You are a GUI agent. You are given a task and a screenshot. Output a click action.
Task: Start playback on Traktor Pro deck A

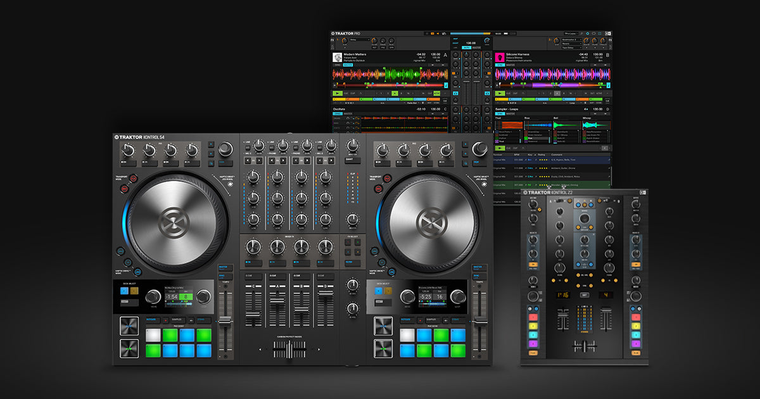[x=338, y=93]
